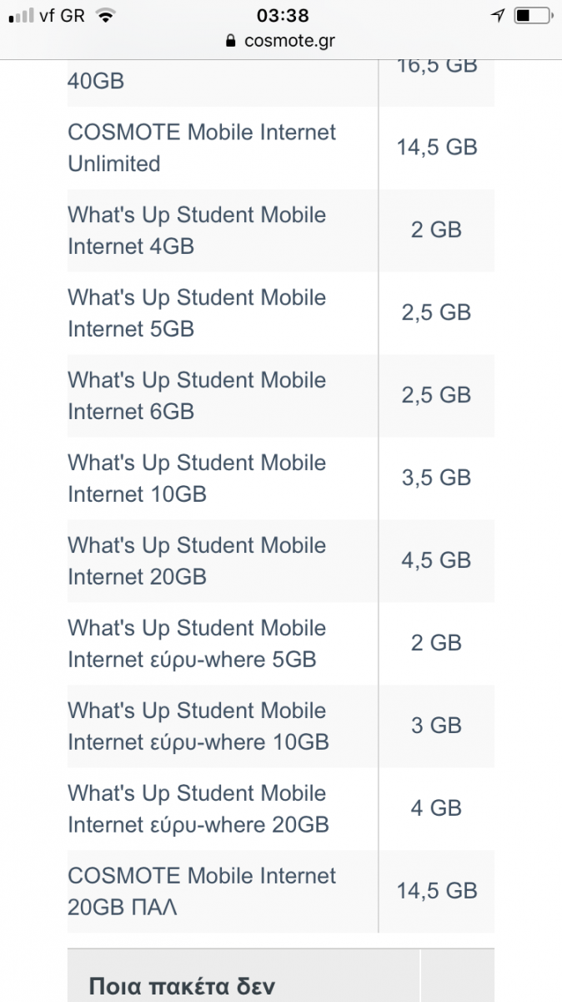Tap What's Up Student Mobile Internet 10GB
The width and height of the screenshot is (562, 1002).
pos(197,478)
